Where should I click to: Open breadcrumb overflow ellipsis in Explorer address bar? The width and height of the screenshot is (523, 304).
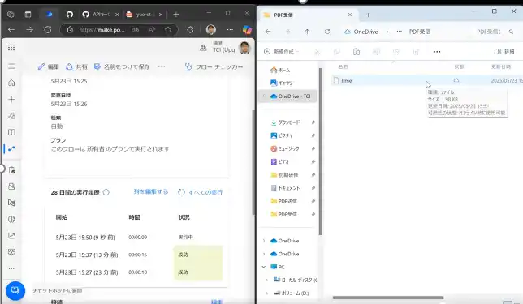tap(399, 32)
